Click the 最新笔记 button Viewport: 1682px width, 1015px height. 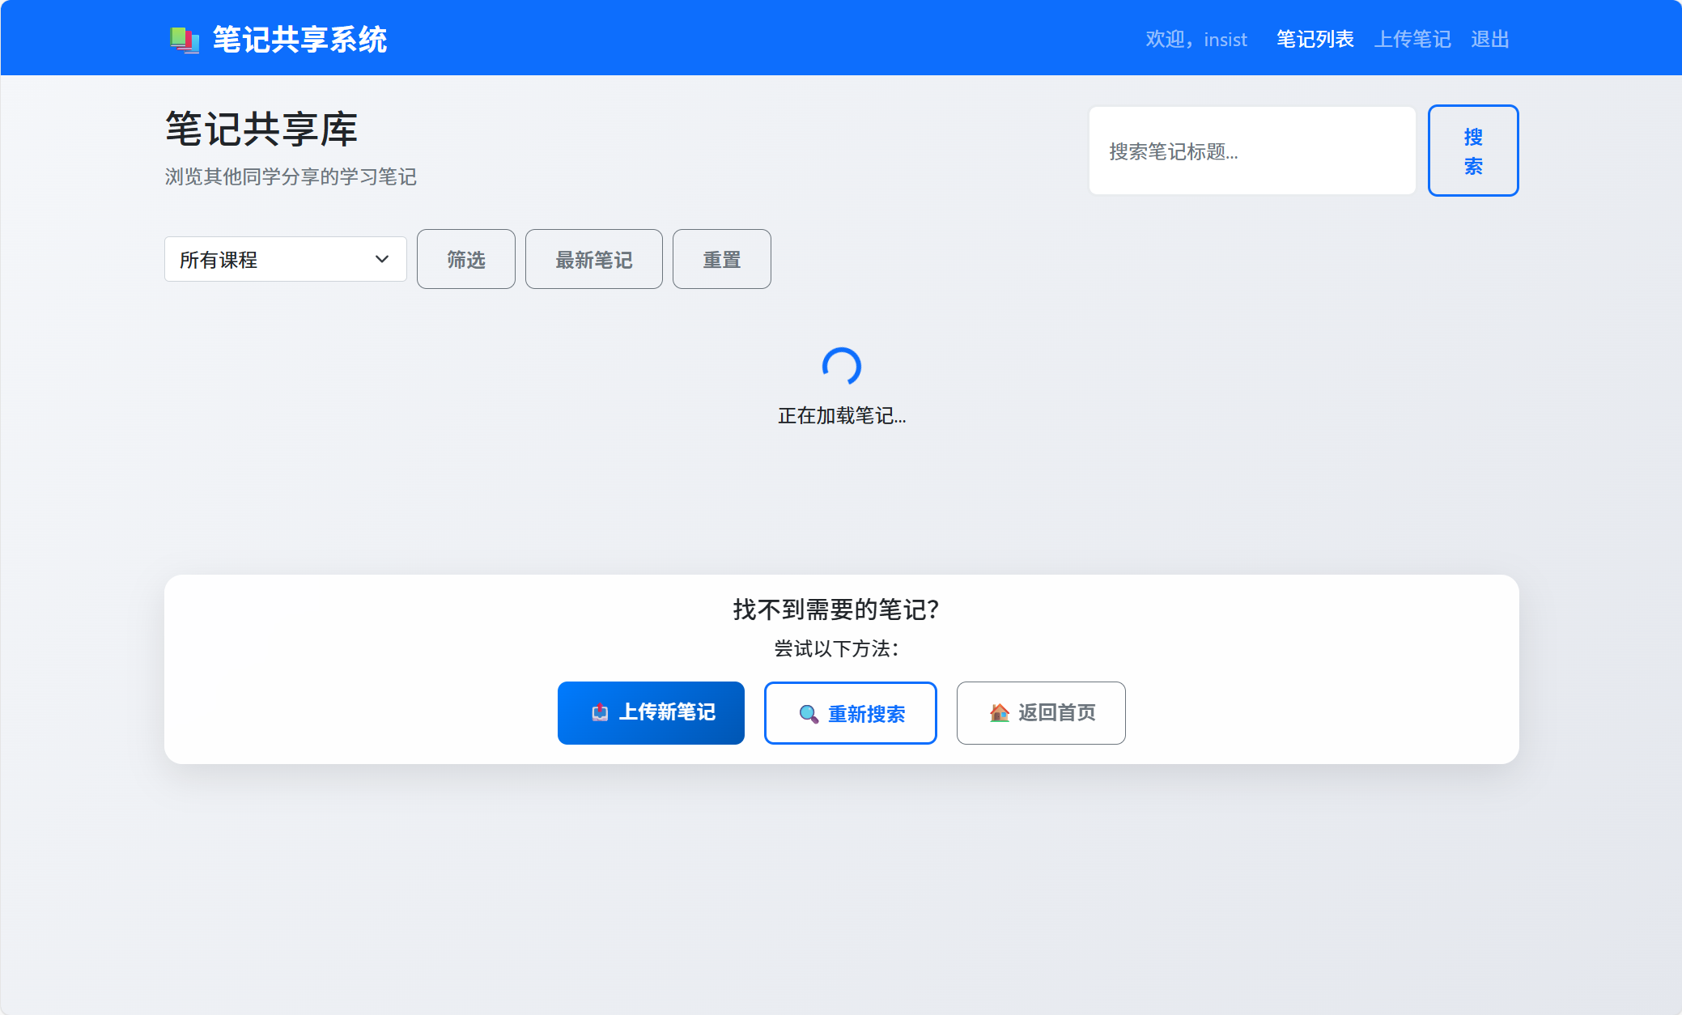[x=593, y=259]
